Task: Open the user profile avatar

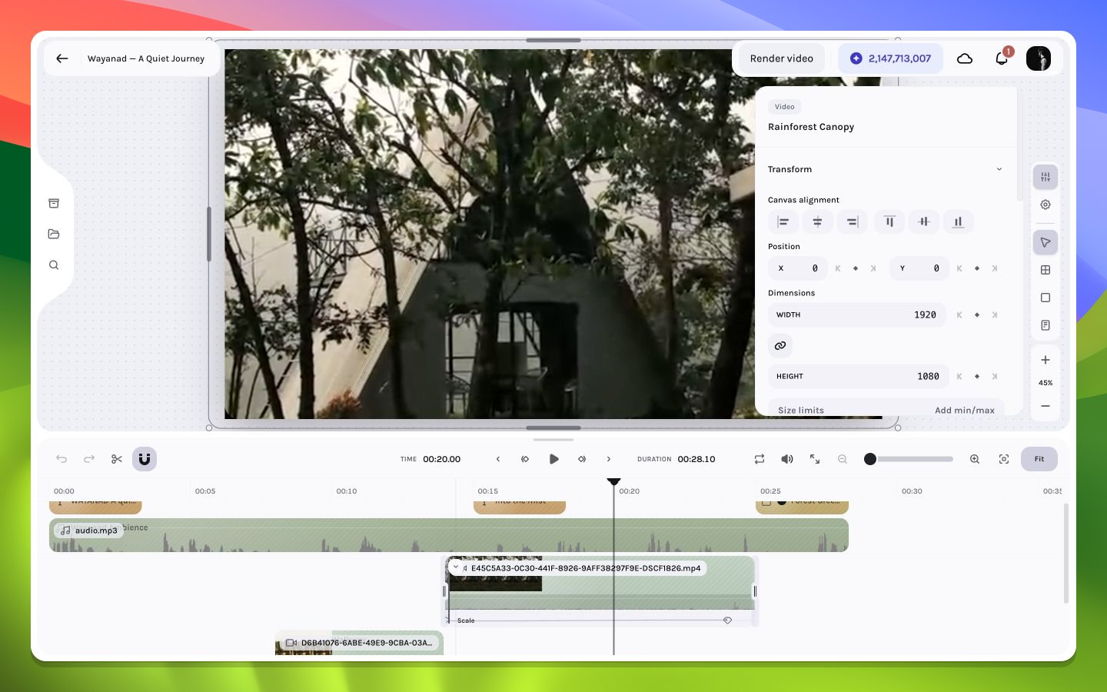Action: click(x=1039, y=58)
